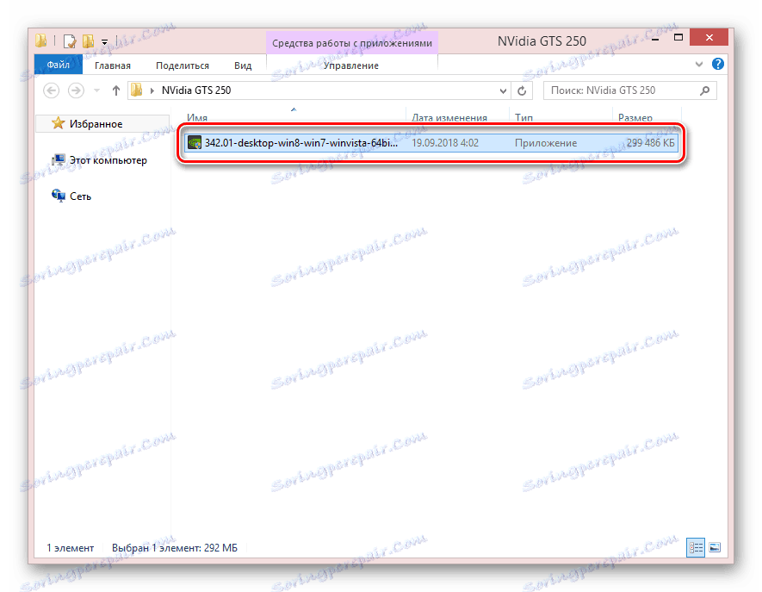
Task: Click the Избранное star icon
Action: [59, 123]
